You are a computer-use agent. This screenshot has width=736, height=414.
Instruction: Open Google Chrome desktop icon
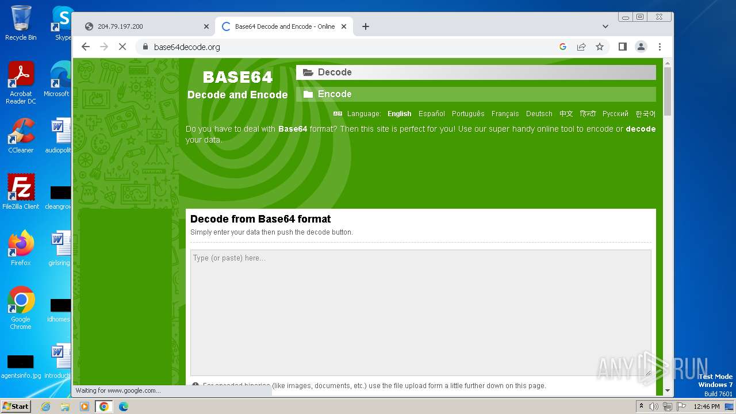[x=21, y=308]
